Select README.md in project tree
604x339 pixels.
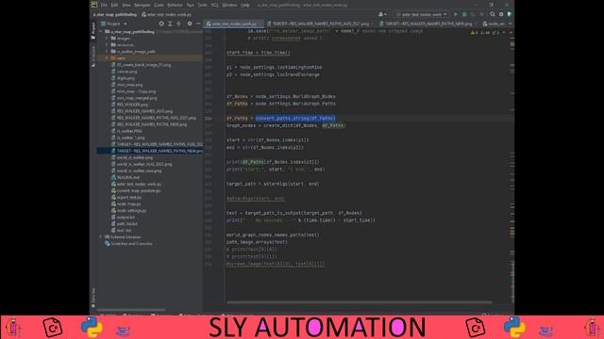(128, 178)
